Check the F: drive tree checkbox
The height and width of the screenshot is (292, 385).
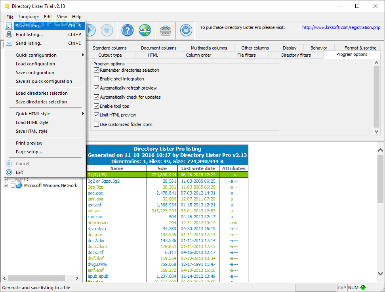(13, 179)
